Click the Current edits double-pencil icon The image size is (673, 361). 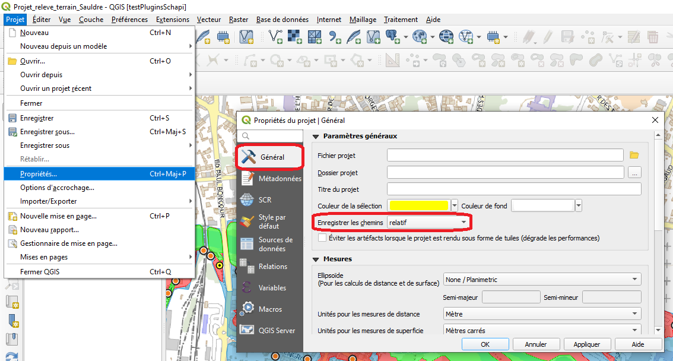click(529, 37)
